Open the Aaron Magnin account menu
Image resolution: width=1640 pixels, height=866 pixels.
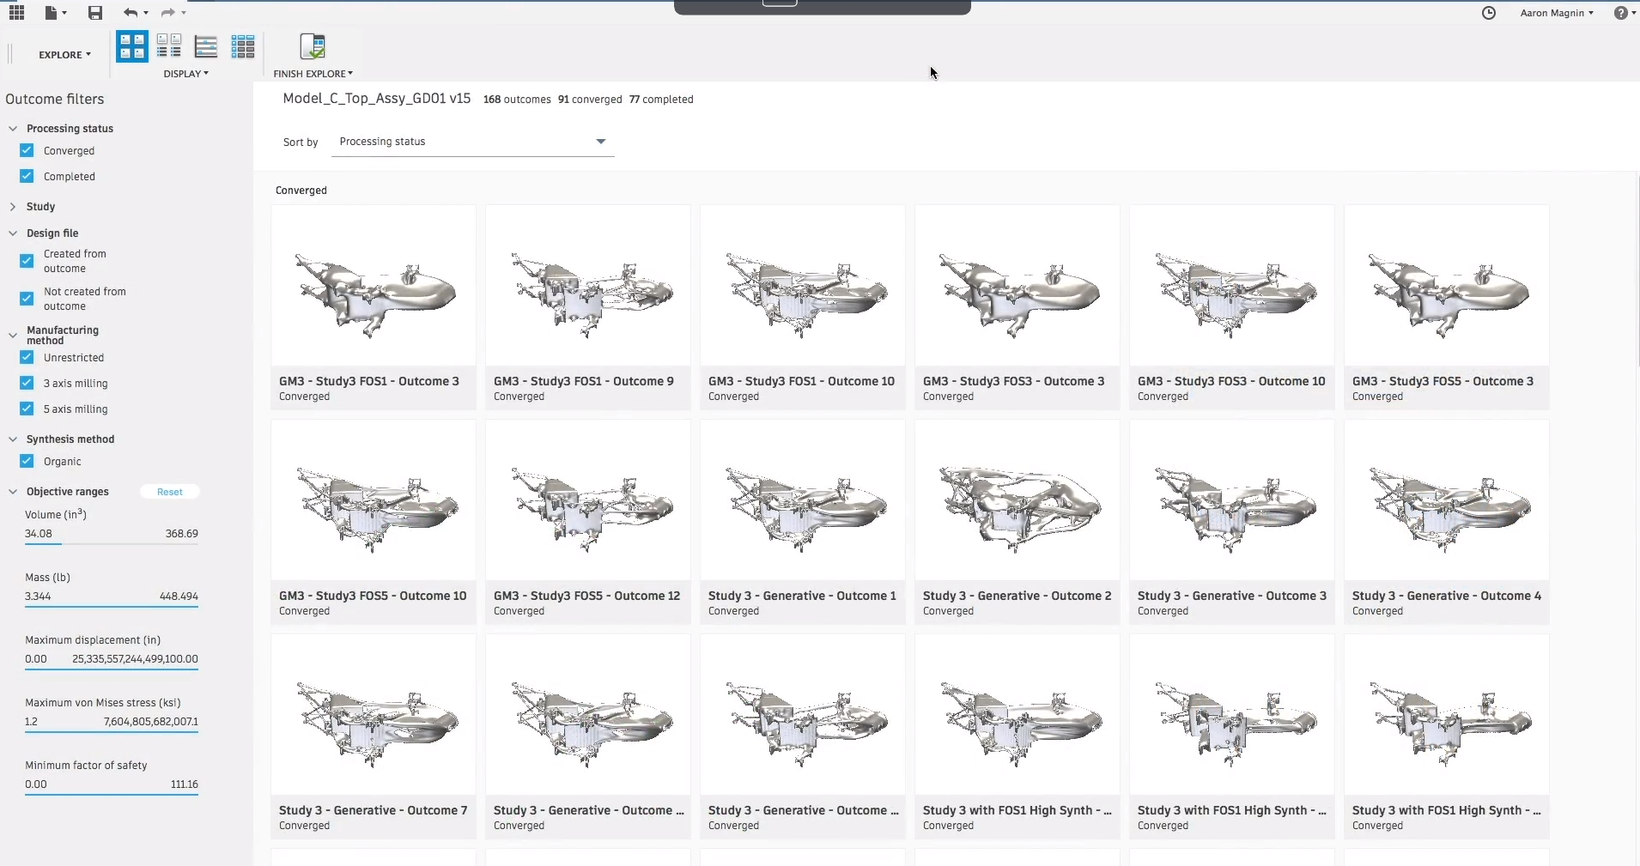coord(1557,13)
